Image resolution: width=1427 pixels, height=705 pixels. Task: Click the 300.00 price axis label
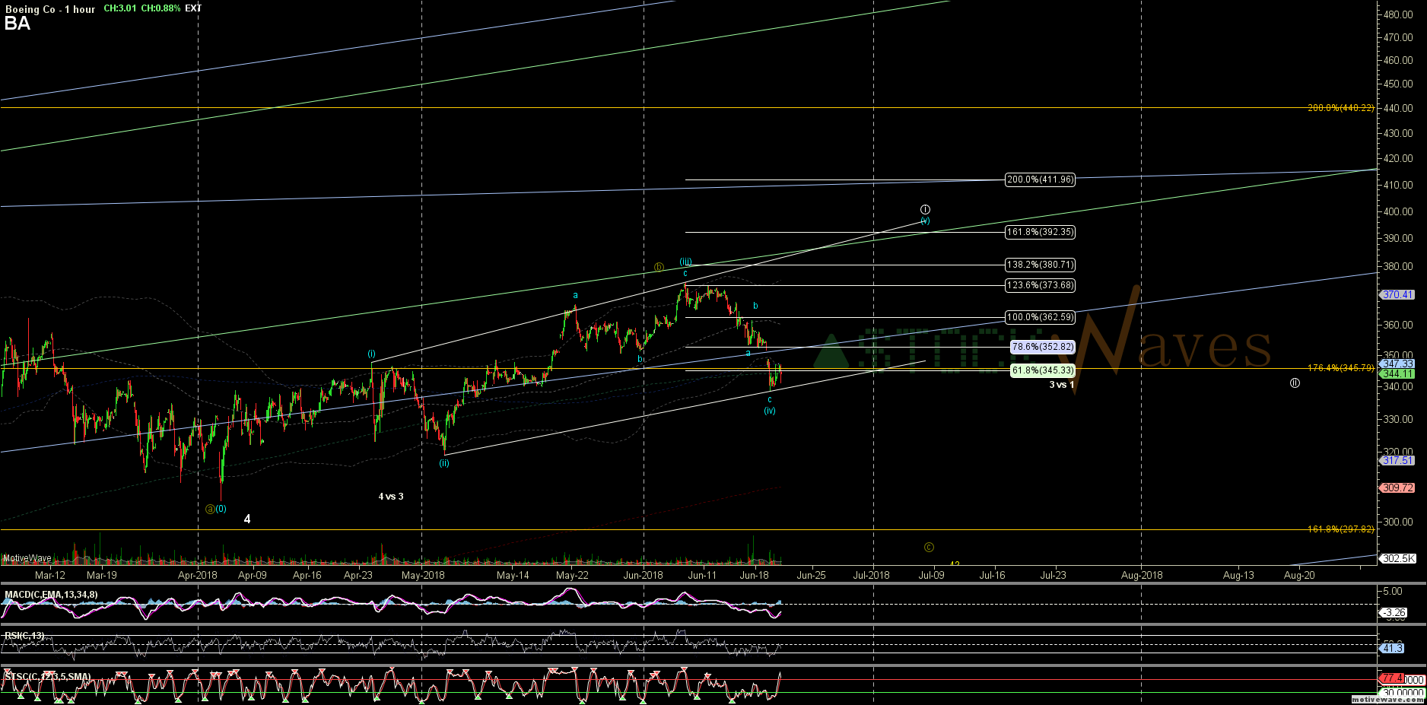pyautogui.click(x=1399, y=522)
